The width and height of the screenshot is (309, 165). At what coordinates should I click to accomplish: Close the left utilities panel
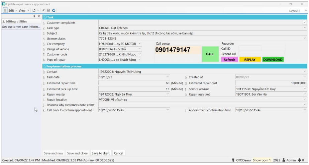pos(39,16)
